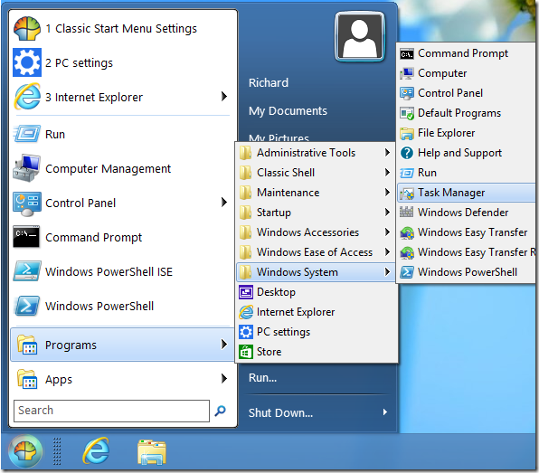Click the Task Manager icon
Image resolution: width=539 pixels, height=473 pixels.
point(407,194)
